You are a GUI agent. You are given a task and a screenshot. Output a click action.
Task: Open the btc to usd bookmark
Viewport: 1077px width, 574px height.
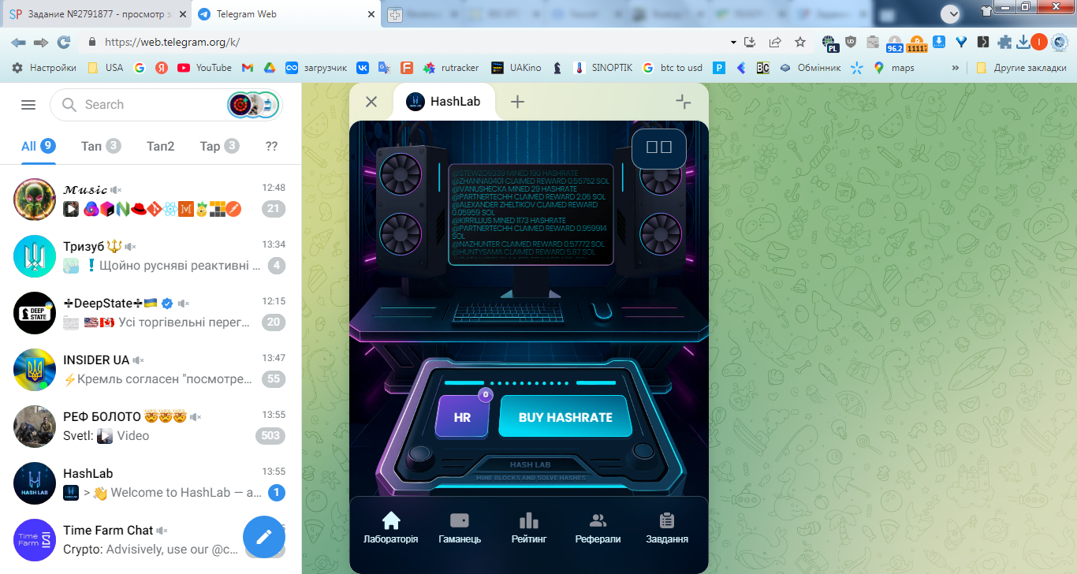coord(673,68)
